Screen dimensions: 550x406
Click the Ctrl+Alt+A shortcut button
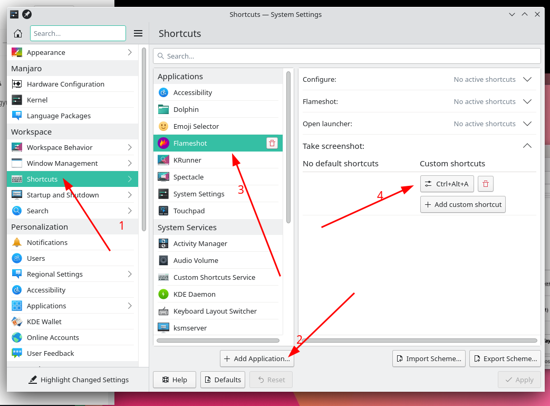tap(447, 184)
